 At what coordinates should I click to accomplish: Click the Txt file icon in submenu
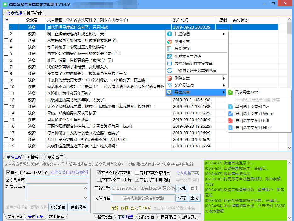pos(230,107)
